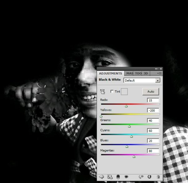Click the Black & White label
188x183 pixels.
coord(110,80)
